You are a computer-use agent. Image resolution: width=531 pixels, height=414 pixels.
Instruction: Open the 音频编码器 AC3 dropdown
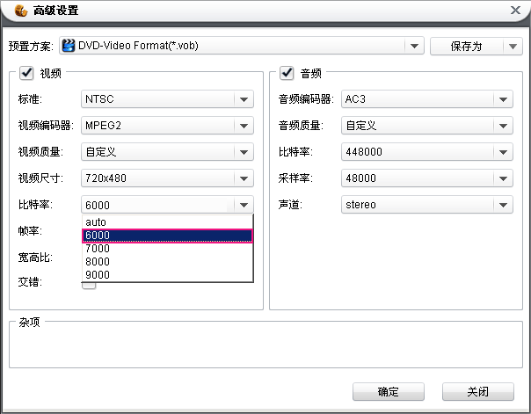pos(502,99)
